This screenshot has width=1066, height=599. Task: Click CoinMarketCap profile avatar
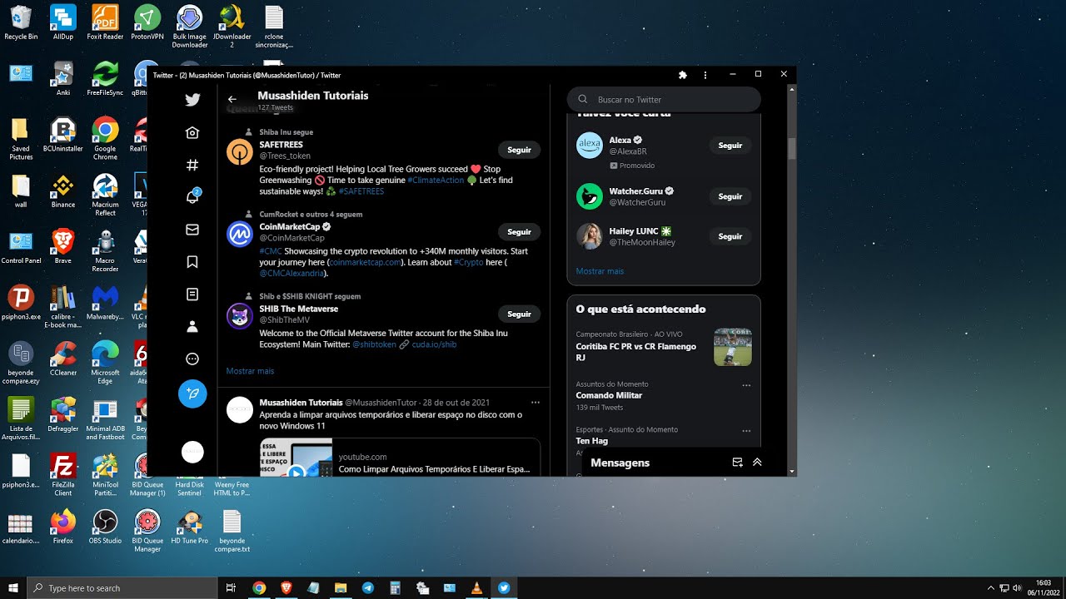click(240, 234)
